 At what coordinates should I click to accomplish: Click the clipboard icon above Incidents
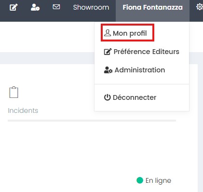click(14, 92)
